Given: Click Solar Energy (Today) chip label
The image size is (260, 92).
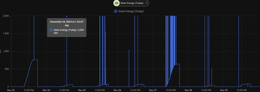Looking at the screenshot, I should pyautogui.click(x=132, y=3).
